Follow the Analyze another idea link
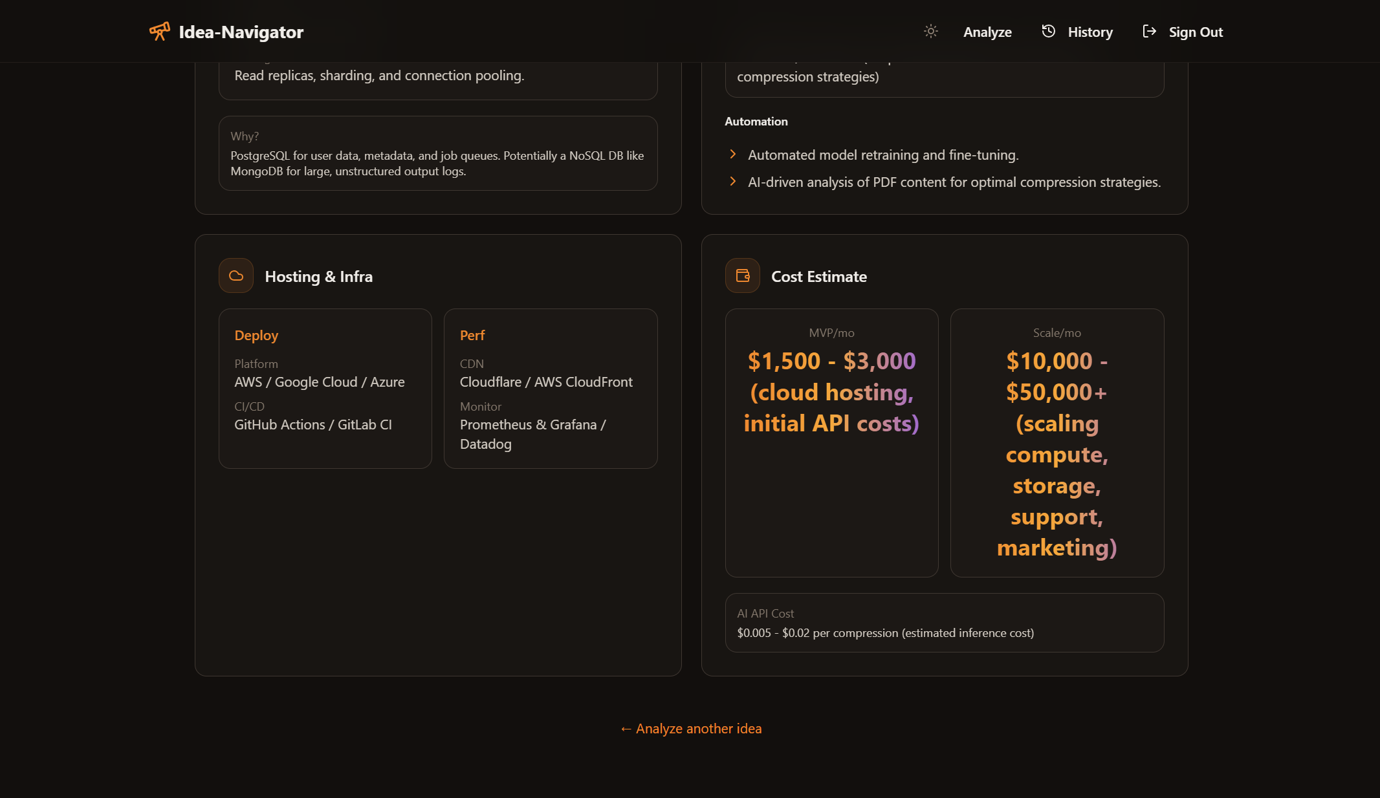This screenshot has width=1380, height=798. click(691, 728)
